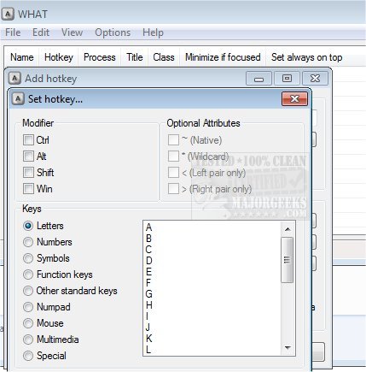The width and height of the screenshot is (366, 372).
Task: Select the Symbols radio button
Action: 28,258
